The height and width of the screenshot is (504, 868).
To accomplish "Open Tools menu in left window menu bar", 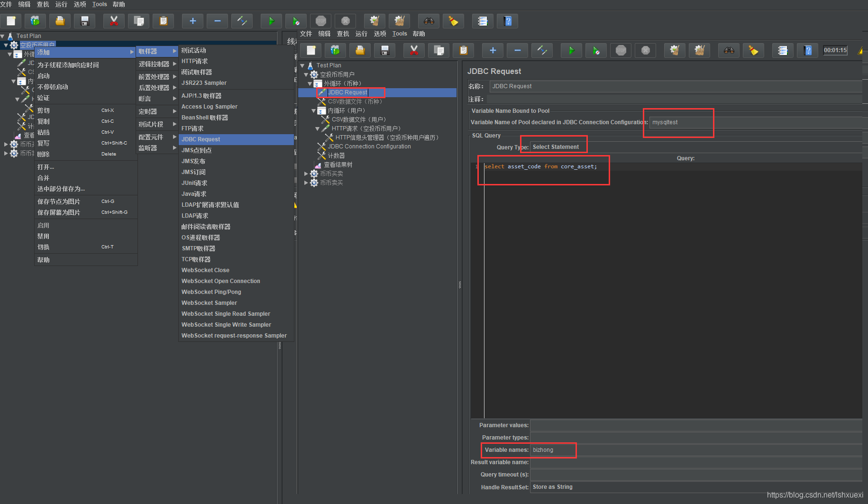I will click(x=100, y=4).
